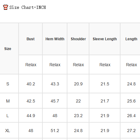
Task: Click Relax subheader under Bust
Action: point(31,65)
